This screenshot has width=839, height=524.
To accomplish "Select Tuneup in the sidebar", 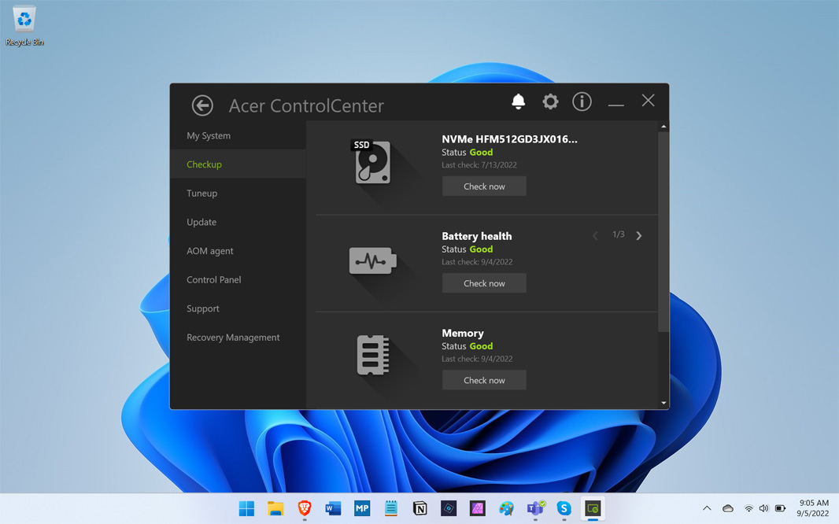I will pos(202,193).
